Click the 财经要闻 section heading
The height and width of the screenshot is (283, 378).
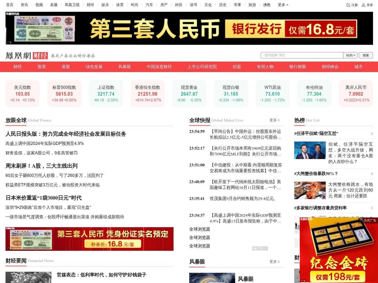pyautogui.click(x=16, y=261)
